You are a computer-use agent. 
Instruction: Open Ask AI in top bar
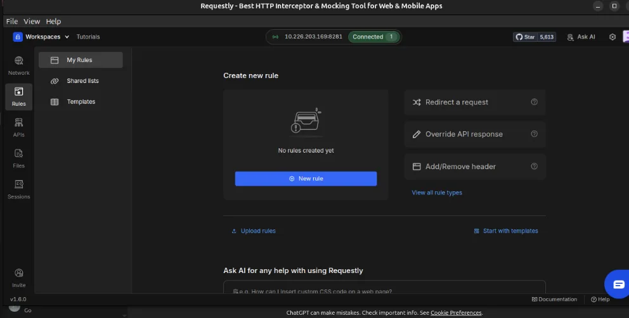pos(581,37)
